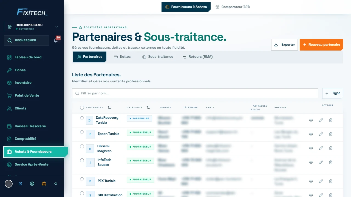Export the partners list
Screen dimensions: 351x197
pyautogui.click(x=284, y=45)
